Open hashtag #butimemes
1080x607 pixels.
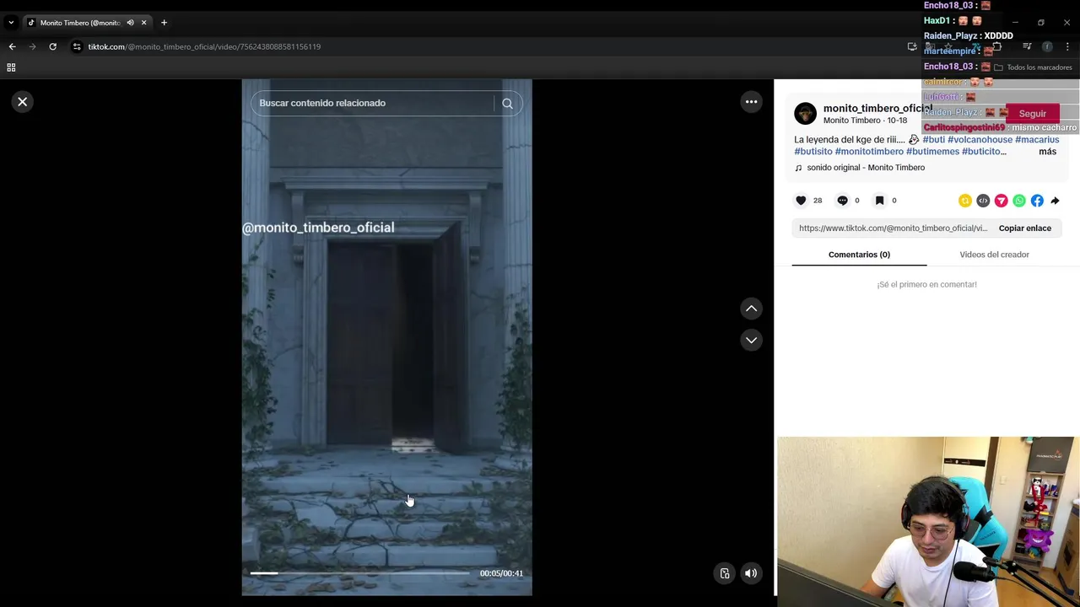932,152
